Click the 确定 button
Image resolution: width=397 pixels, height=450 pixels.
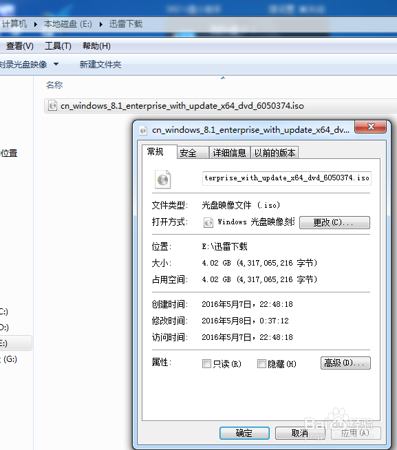(244, 433)
